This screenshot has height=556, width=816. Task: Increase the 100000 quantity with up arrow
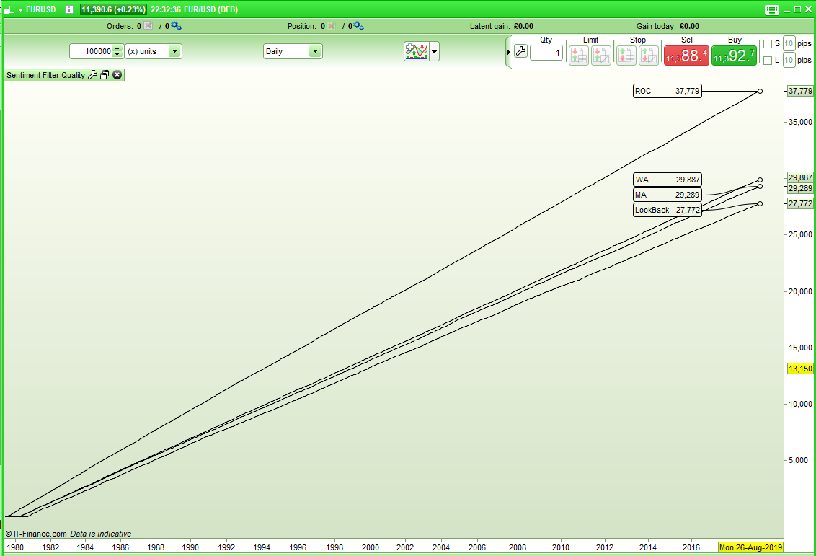pyautogui.click(x=117, y=48)
